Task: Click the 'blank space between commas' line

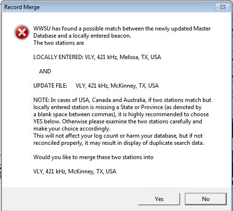Action: pyautogui.click(x=121, y=114)
